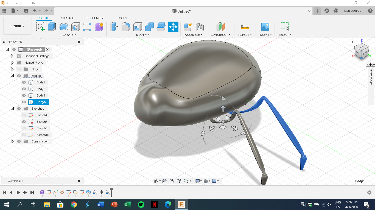Expand the Document Settings node
Viewport: 375px width, 210px height.
[x=12, y=56]
